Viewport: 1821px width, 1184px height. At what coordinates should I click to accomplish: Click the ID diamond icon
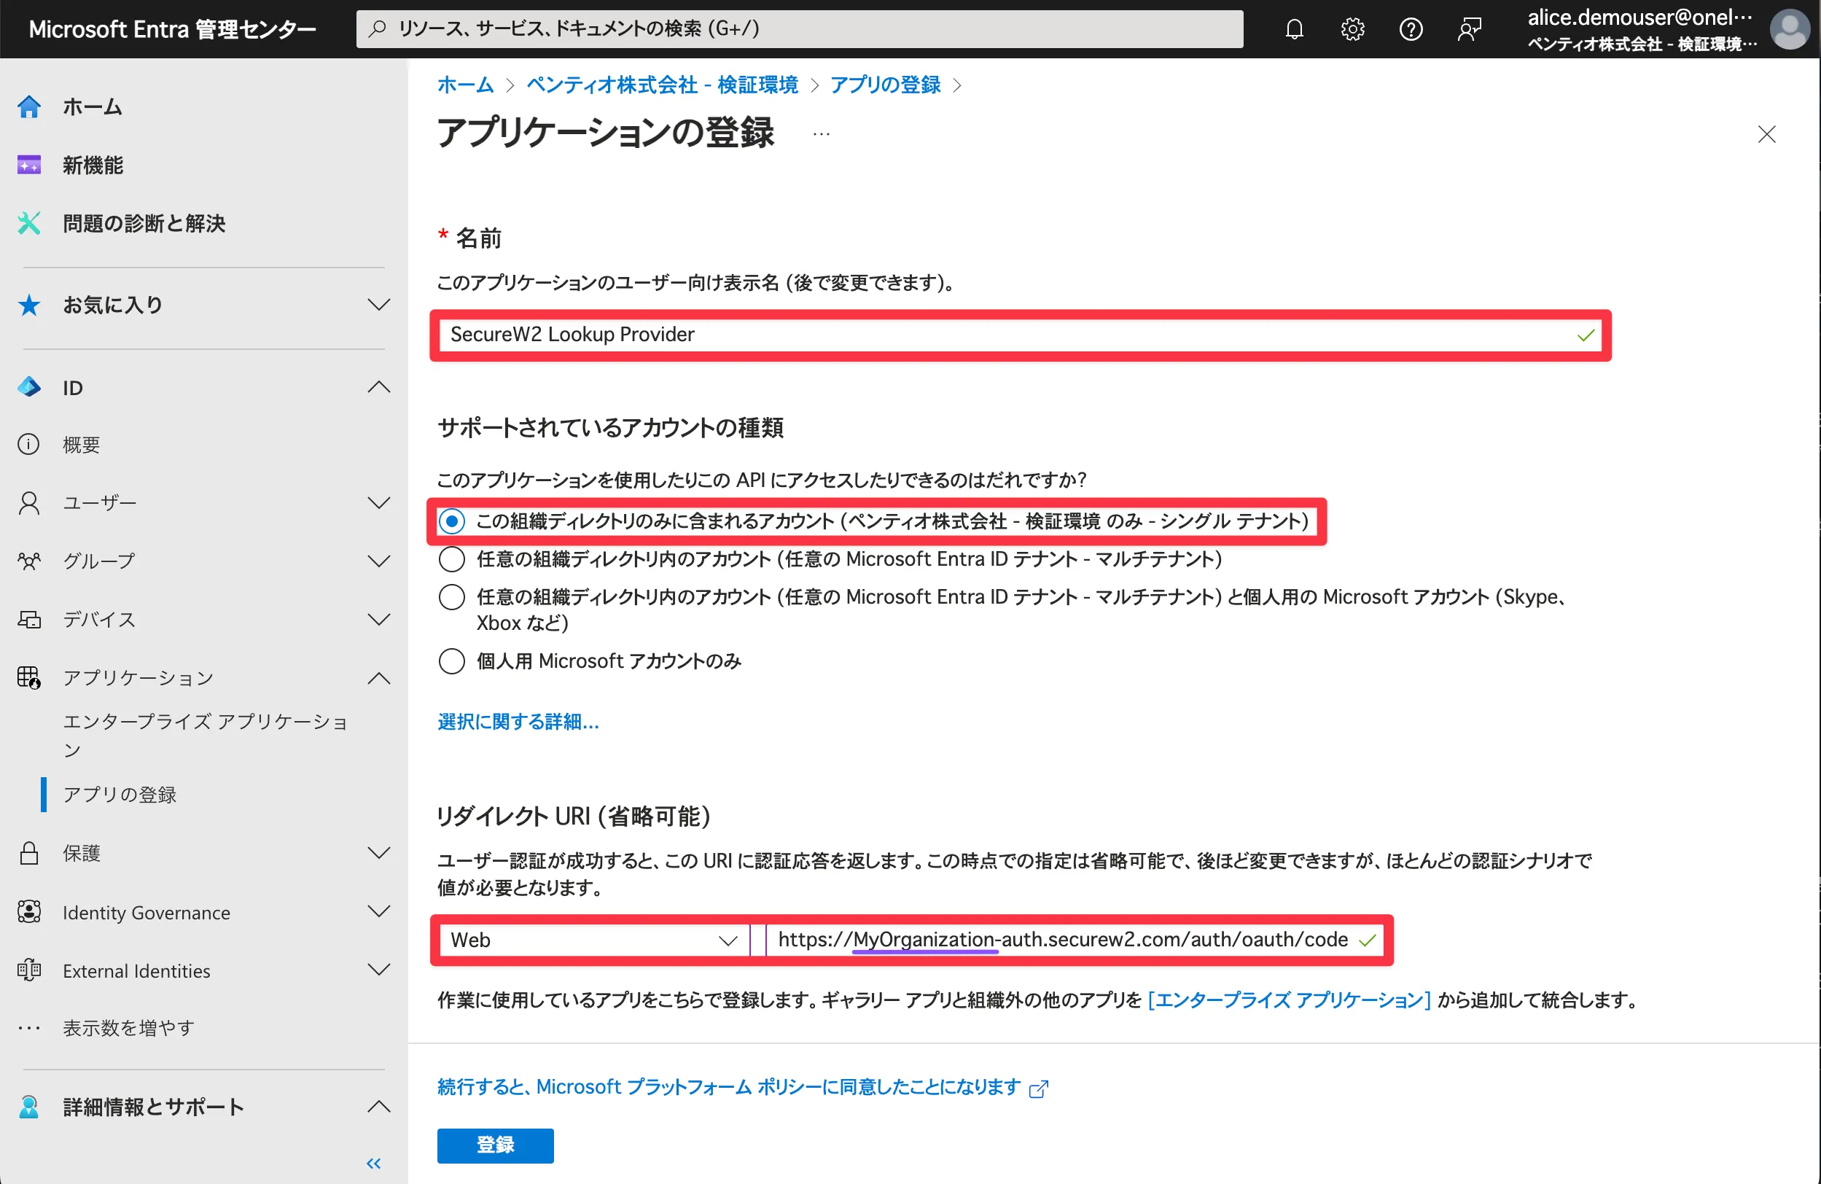(x=29, y=387)
